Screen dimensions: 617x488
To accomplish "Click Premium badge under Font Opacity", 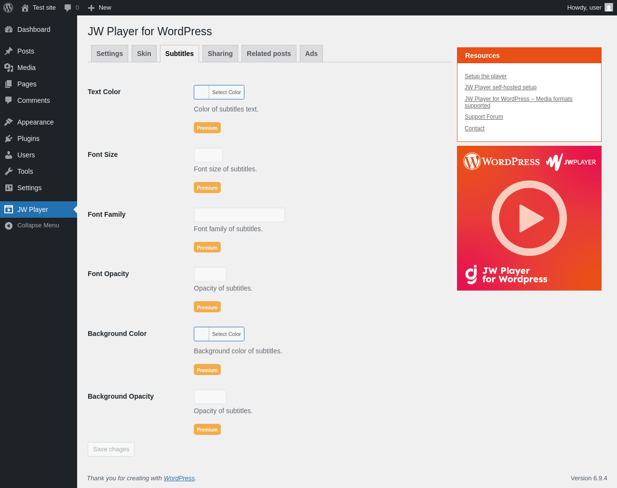I will tap(207, 307).
